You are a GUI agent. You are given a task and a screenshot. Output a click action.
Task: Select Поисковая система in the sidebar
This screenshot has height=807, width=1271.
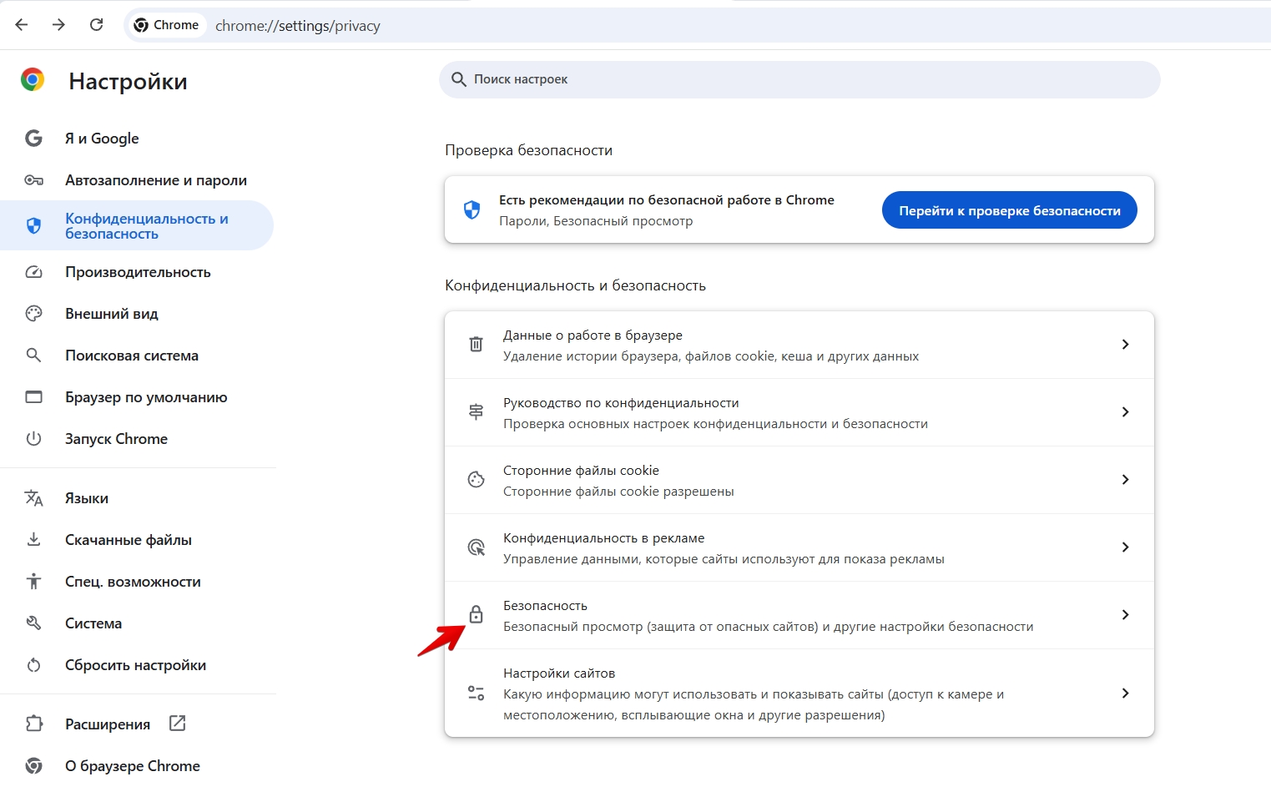click(132, 356)
